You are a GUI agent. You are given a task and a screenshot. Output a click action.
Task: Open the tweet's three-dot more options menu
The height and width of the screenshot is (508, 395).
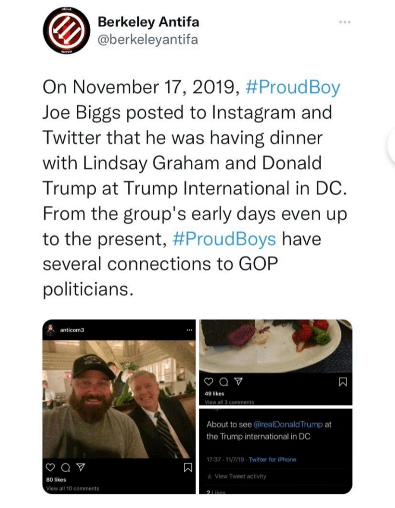(344, 22)
